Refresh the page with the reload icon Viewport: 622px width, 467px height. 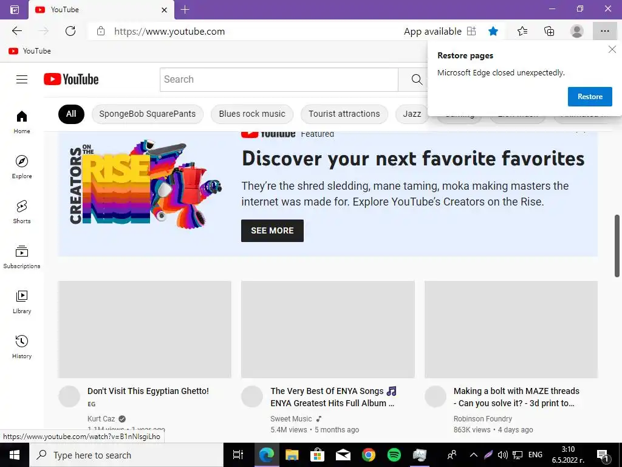70,31
